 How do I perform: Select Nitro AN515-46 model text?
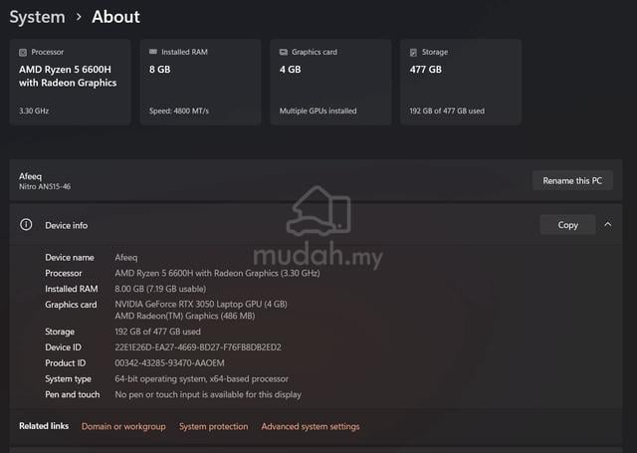[x=45, y=186]
